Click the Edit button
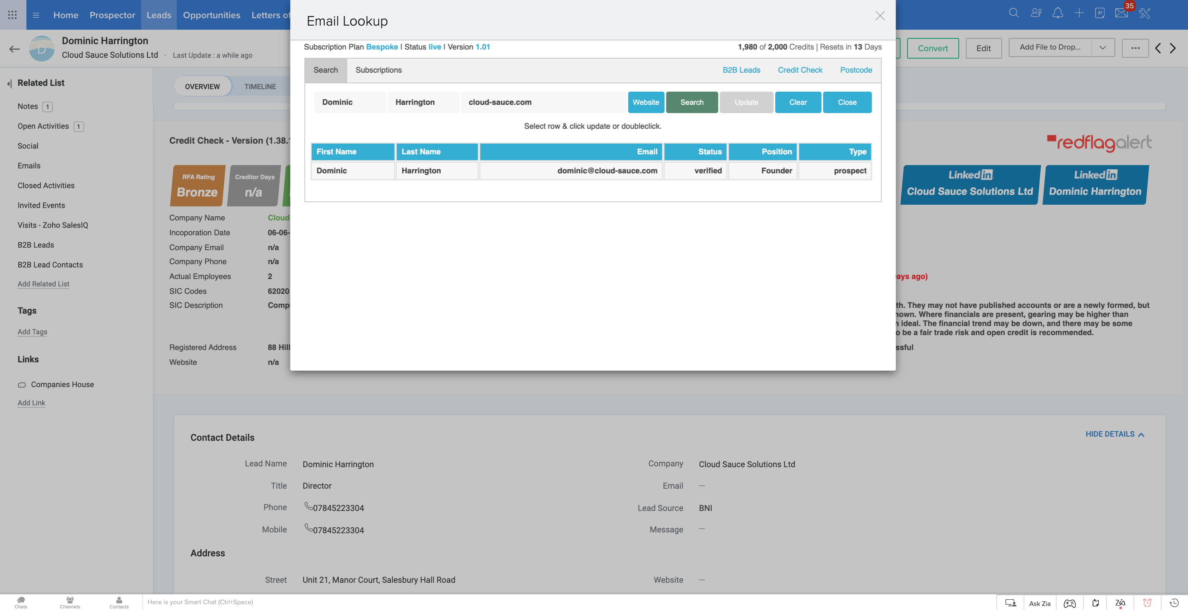This screenshot has height=610, width=1188. click(x=983, y=48)
